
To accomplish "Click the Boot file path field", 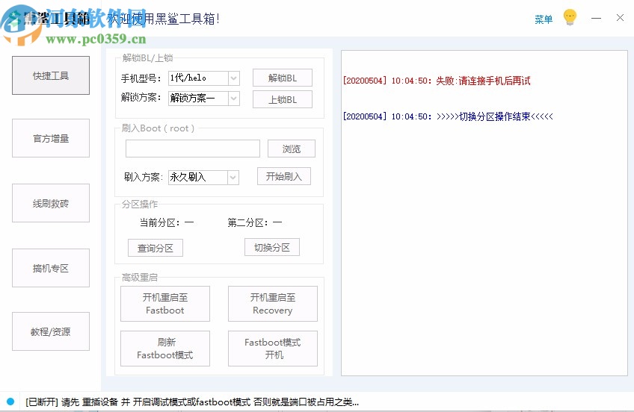I will (x=192, y=149).
